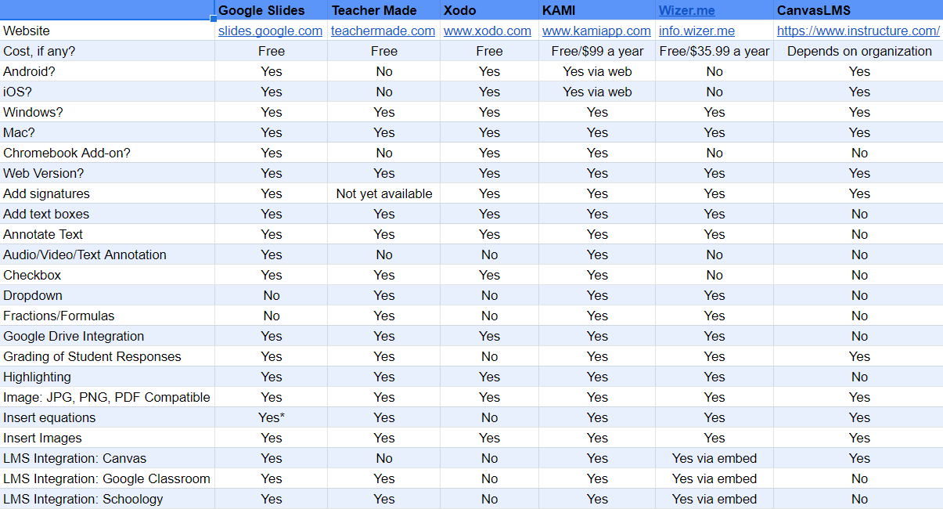Select 'Grading of Student Responses' label cell
943x509 pixels.
click(107, 356)
